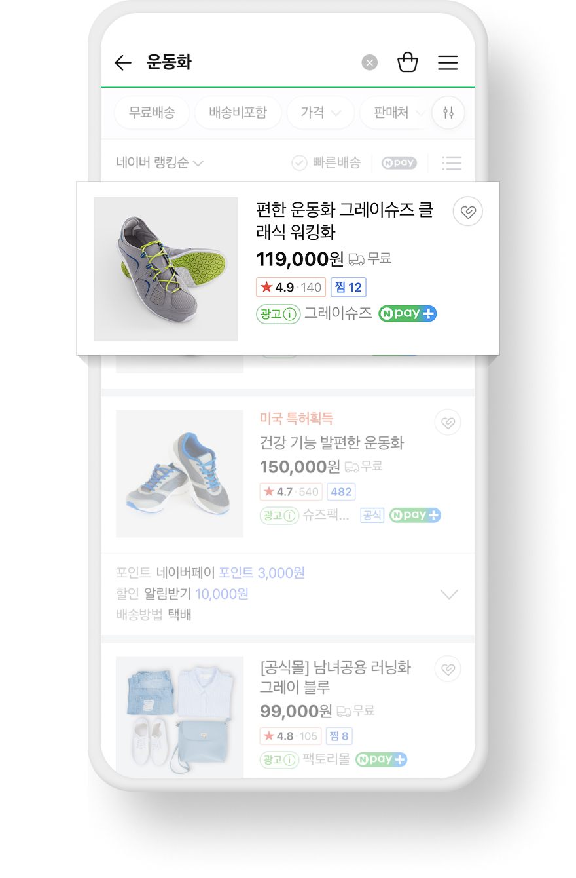Clear the search field with the X icon
The height and width of the screenshot is (878, 576).
[x=369, y=62]
